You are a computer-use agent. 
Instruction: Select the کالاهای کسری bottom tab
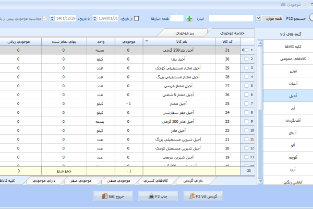tap(155, 181)
